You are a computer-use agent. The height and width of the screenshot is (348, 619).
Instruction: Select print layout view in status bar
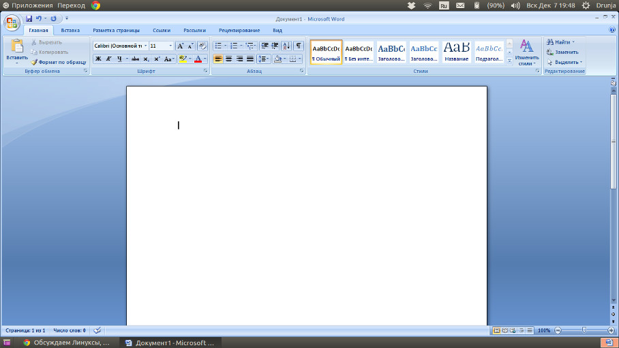(x=496, y=330)
